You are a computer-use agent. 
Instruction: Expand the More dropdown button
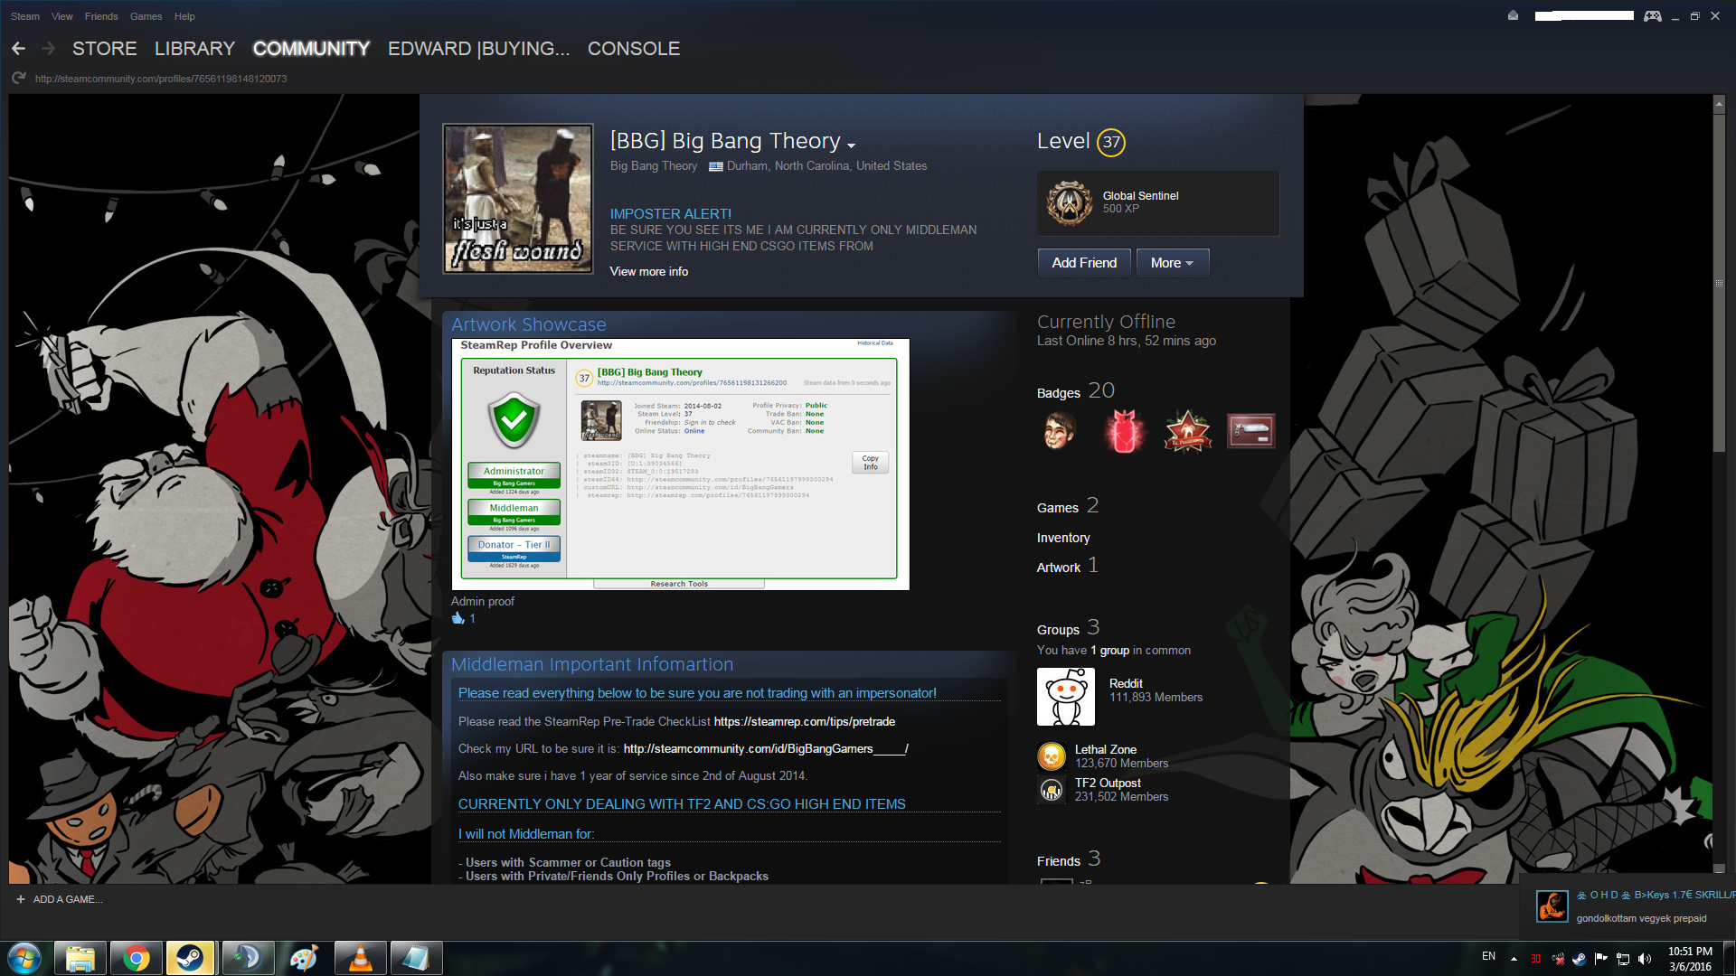pos(1172,263)
